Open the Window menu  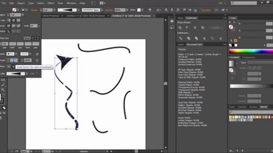(71, 3)
